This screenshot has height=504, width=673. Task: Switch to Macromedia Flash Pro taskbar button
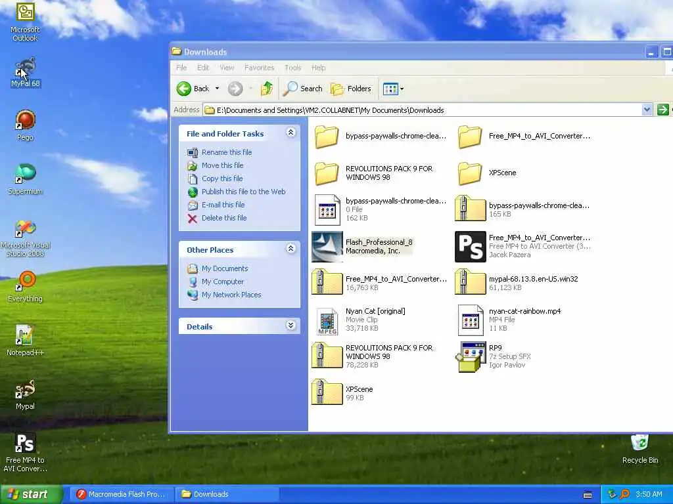121,494
